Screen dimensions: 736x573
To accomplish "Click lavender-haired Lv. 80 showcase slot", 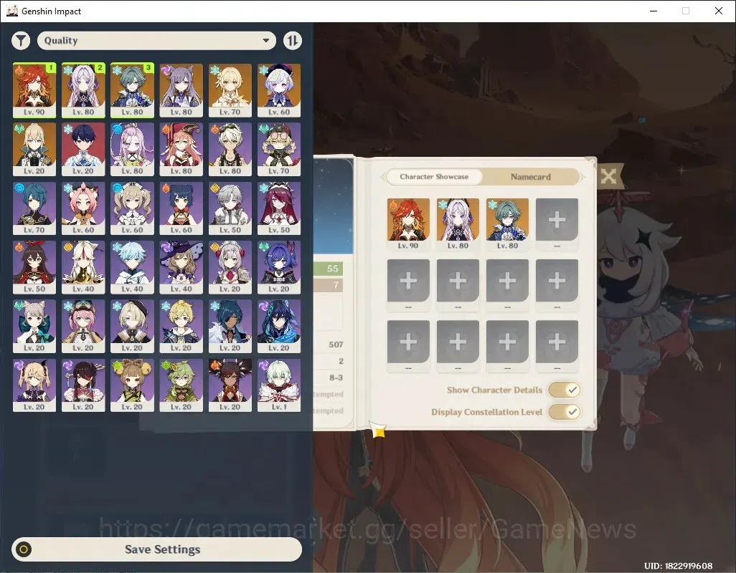I will coord(458,224).
